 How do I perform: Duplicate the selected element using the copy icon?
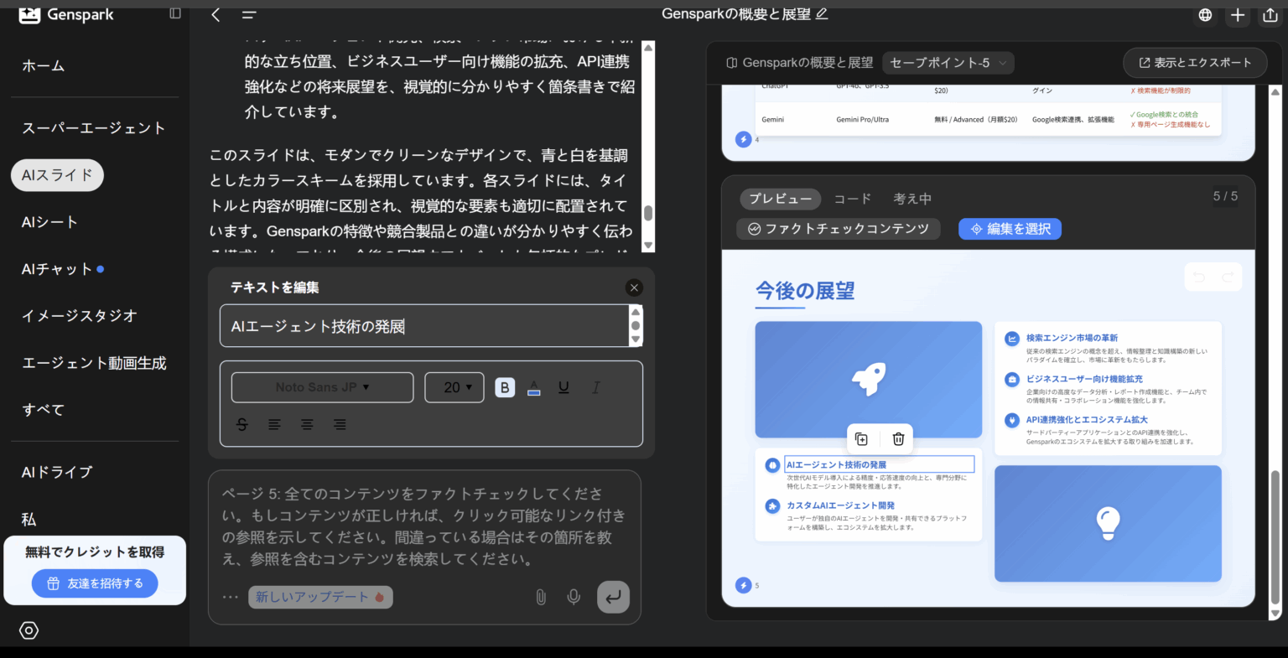click(x=861, y=438)
